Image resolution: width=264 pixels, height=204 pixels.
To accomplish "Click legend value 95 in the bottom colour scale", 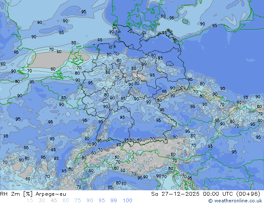I will [102, 201].
